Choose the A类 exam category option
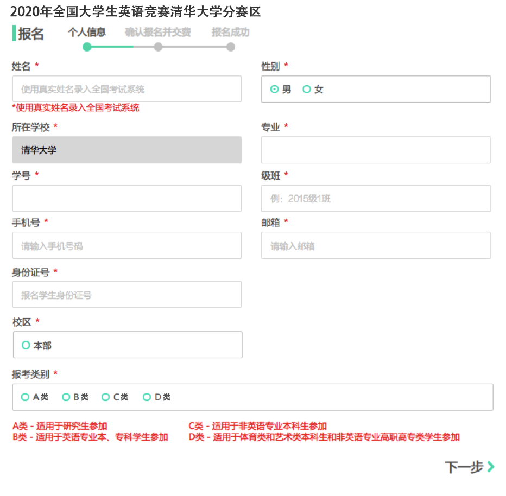The height and width of the screenshot is (496, 506). 25,397
